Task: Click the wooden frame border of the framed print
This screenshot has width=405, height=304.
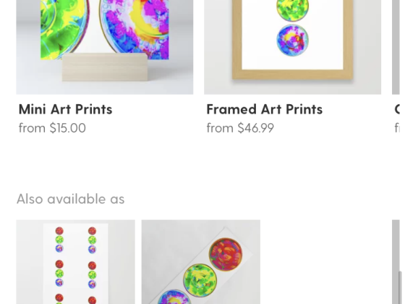Action: click(x=292, y=74)
